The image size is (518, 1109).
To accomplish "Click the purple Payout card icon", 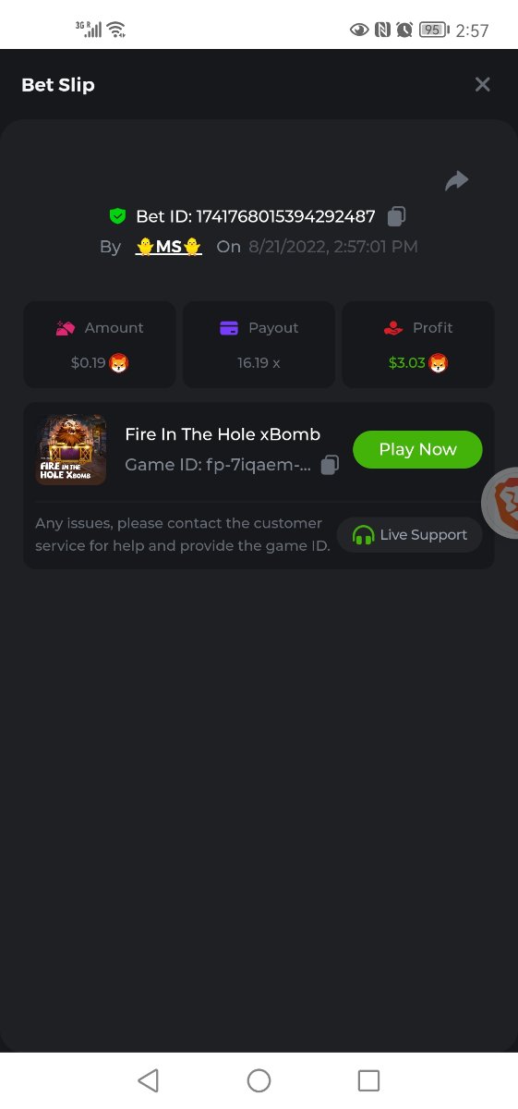I will [x=229, y=328].
